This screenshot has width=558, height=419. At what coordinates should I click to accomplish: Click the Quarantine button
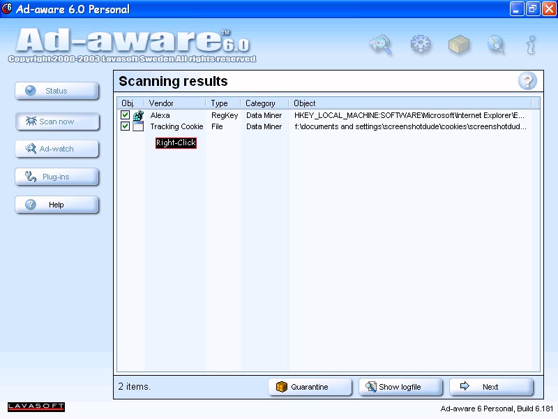pyautogui.click(x=310, y=387)
